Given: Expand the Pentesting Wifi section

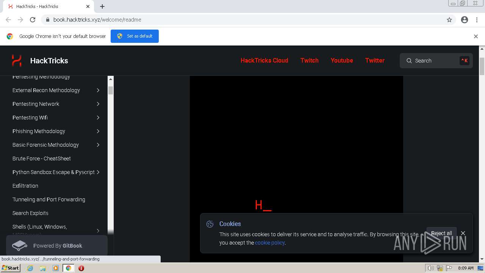Looking at the screenshot, I should pos(98,118).
